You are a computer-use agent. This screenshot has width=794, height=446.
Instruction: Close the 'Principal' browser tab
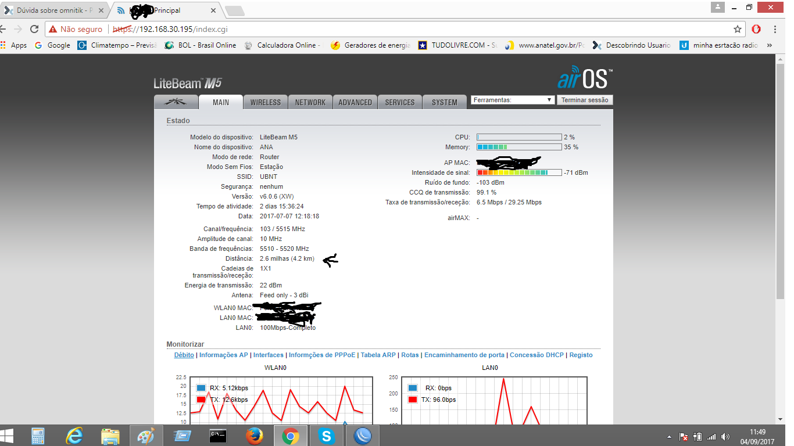click(x=213, y=10)
